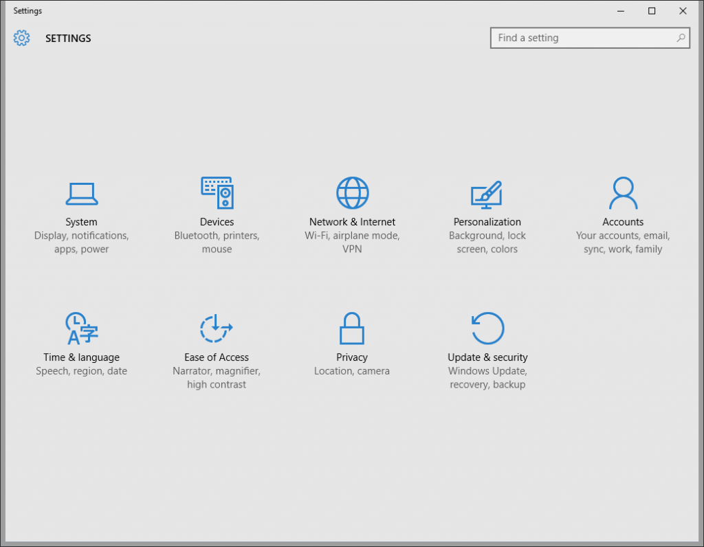Click "Windows Update, recovery, backup" subtitle
Image resolution: width=704 pixels, height=547 pixels.
tap(487, 377)
